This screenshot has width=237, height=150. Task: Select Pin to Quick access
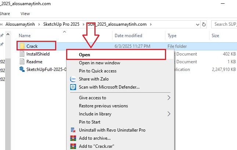point(98,71)
